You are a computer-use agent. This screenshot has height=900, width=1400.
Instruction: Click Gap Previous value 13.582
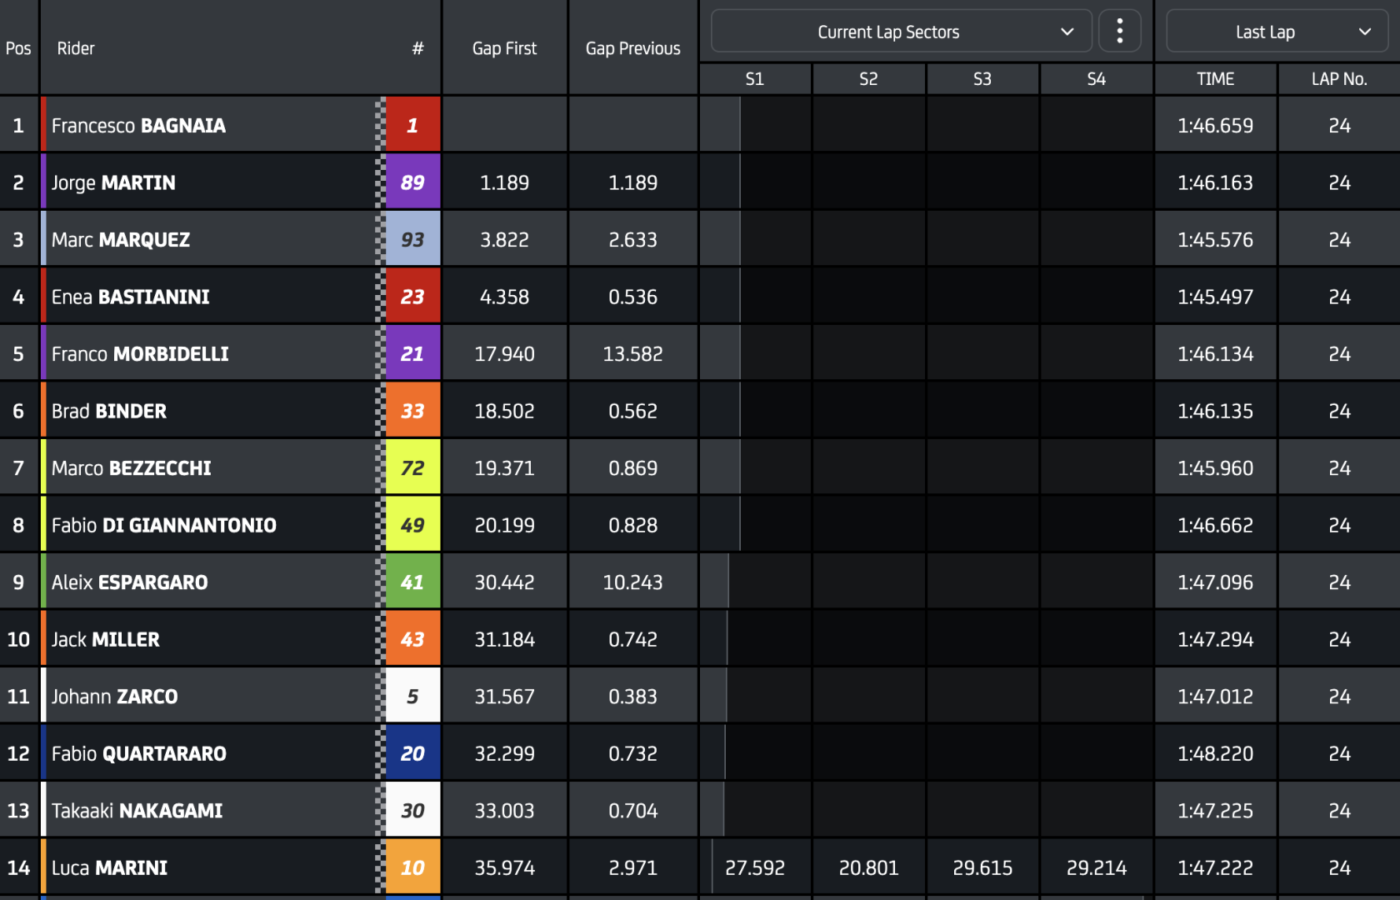[633, 354]
